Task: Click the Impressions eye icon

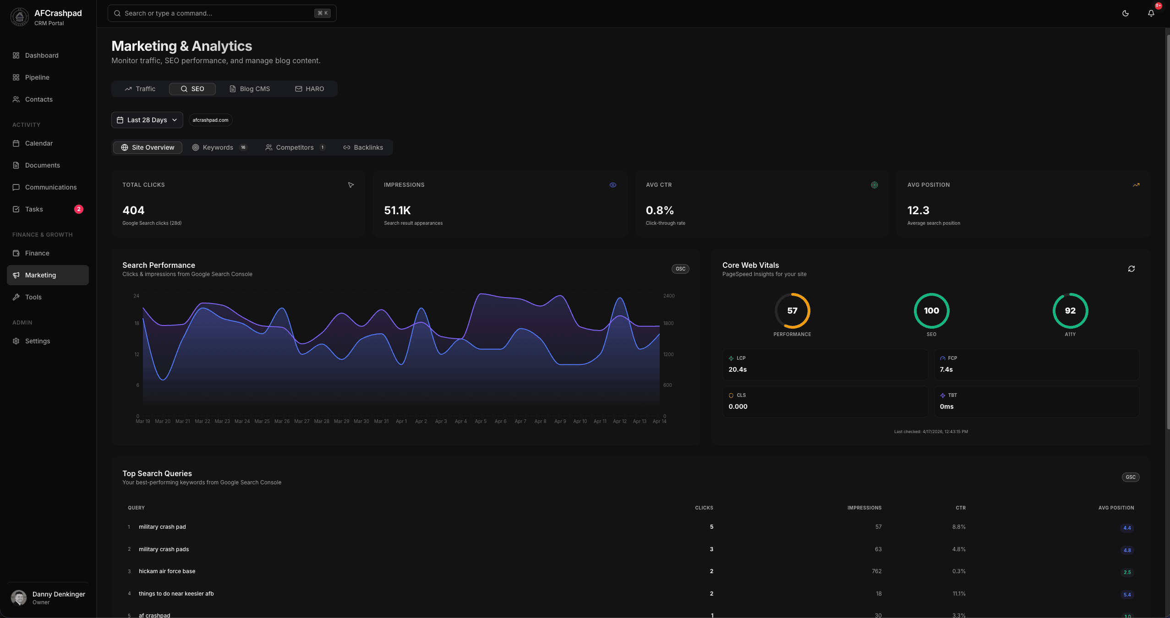Action: 613,185
